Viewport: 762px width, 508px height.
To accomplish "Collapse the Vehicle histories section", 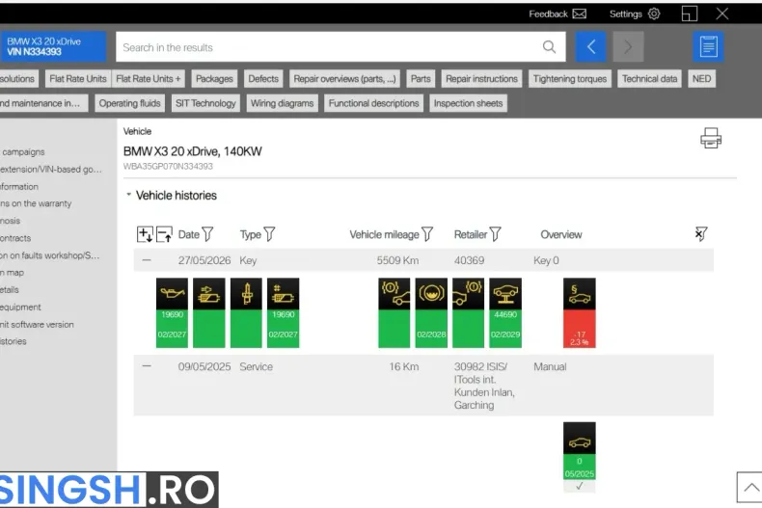I will click(129, 195).
